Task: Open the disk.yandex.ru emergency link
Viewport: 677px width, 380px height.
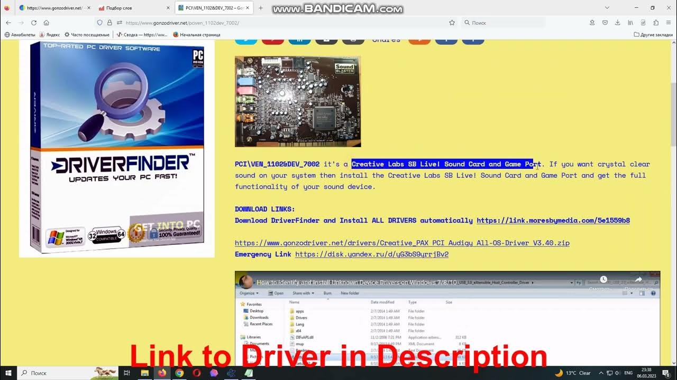Action: 372,254
